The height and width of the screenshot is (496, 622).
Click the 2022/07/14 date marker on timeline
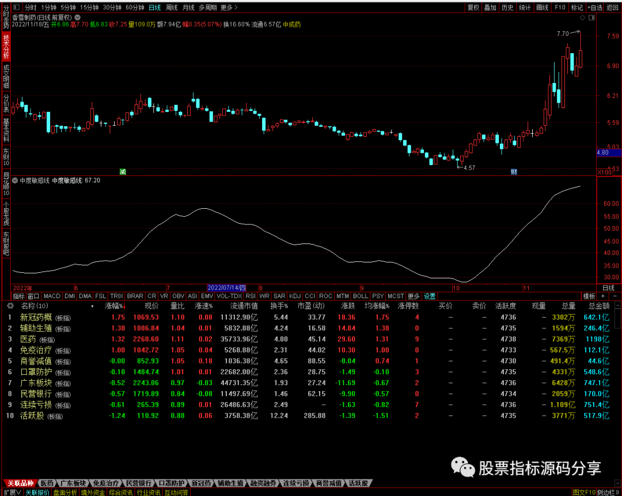click(x=226, y=288)
